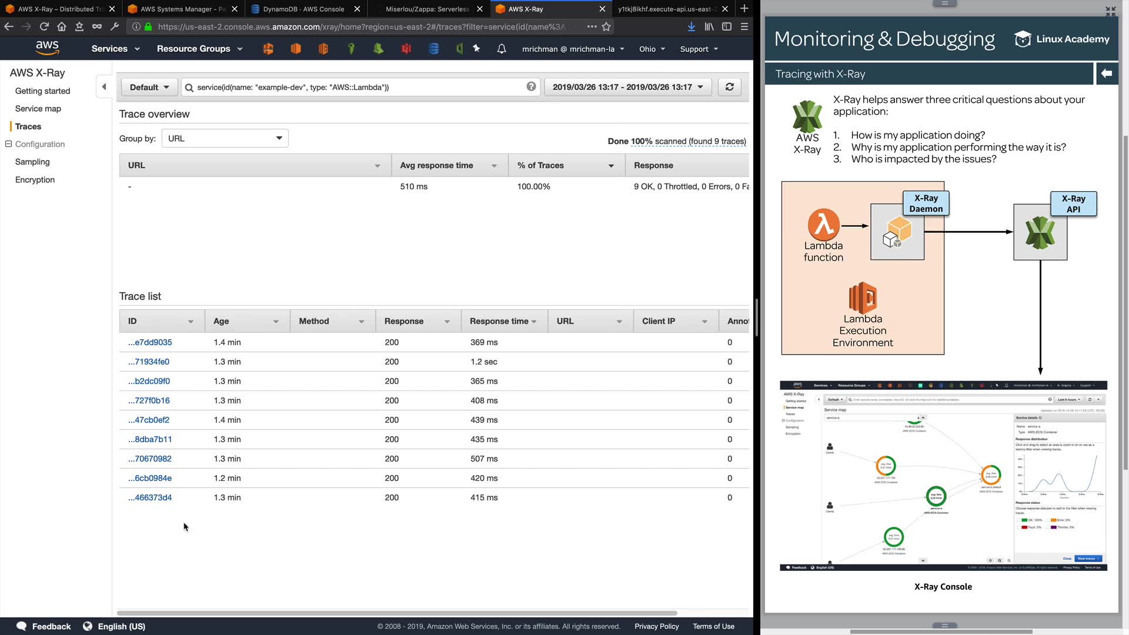Viewport: 1129px width, 635px height.
Task: Click the filter help question mark icon
Action: (531, 86)
